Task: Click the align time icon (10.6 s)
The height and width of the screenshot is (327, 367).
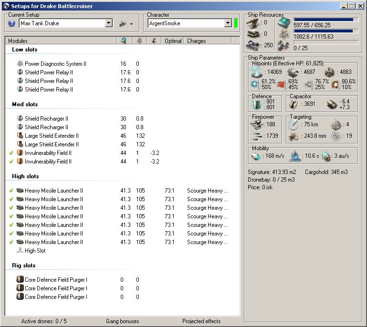Action: coord(294,156)
